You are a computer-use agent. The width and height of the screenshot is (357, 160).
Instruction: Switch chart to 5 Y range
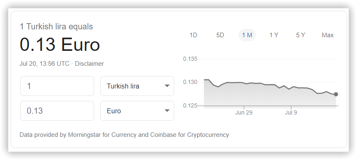(x=300, y=35)
